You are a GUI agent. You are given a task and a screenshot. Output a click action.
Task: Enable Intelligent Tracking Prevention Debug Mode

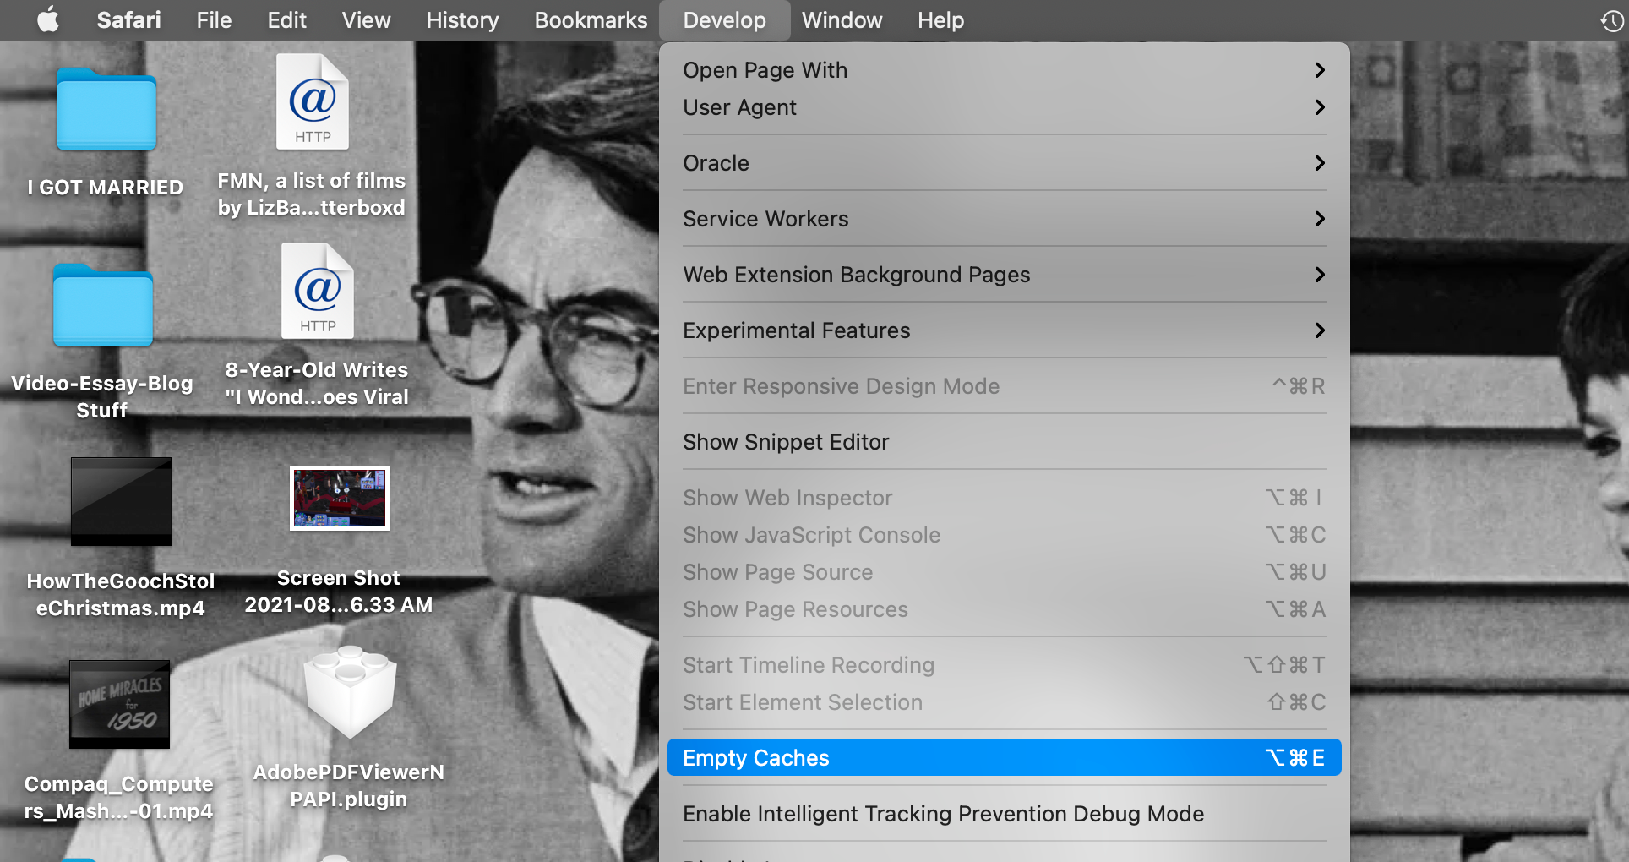(x=943, y=814)
